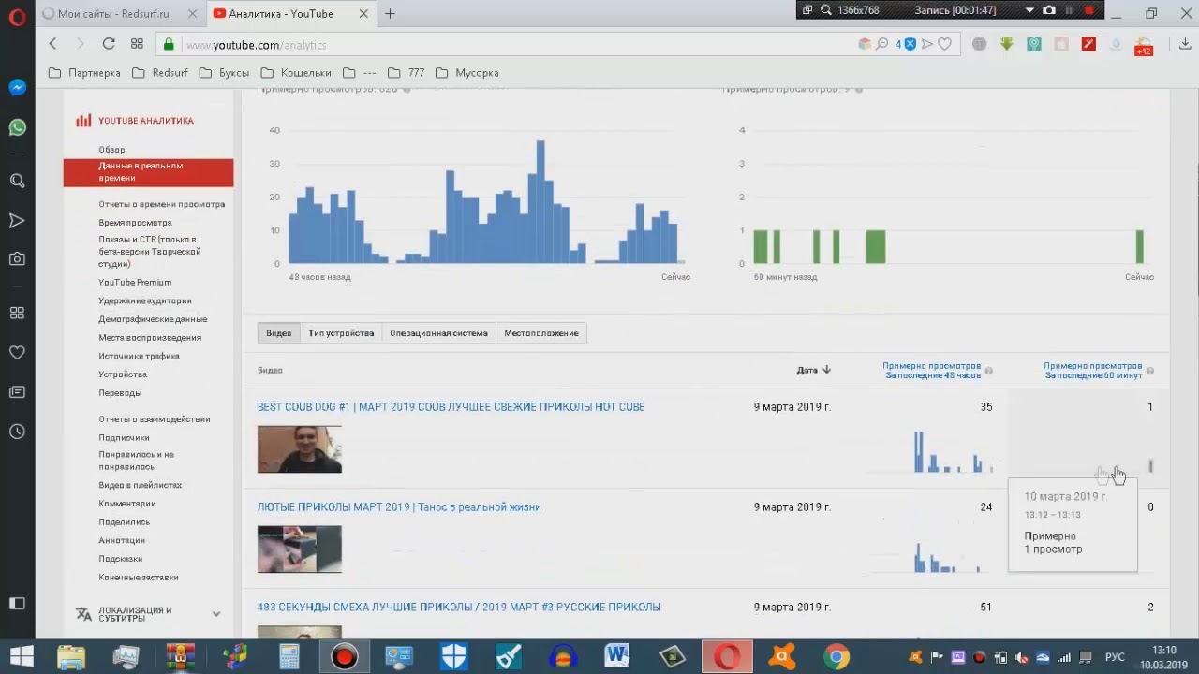Open the 777 bookmarks folder
1199x674 pixels.
(x=406, y=72)
